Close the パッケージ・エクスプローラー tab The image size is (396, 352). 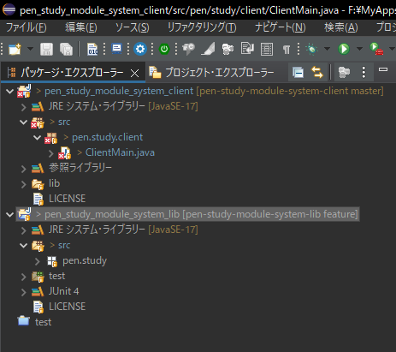click(x=134, y=74)
